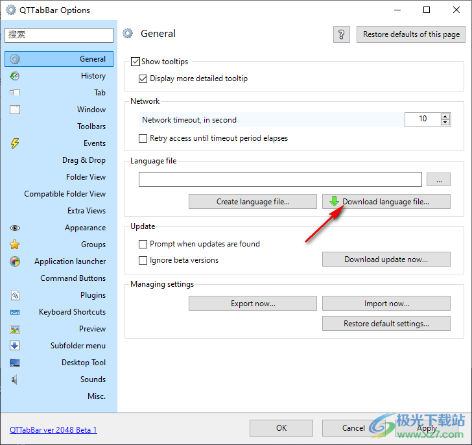
Task: Open QTTabBar ver 2048 Beta 1 link
Action: pos(53,430)
